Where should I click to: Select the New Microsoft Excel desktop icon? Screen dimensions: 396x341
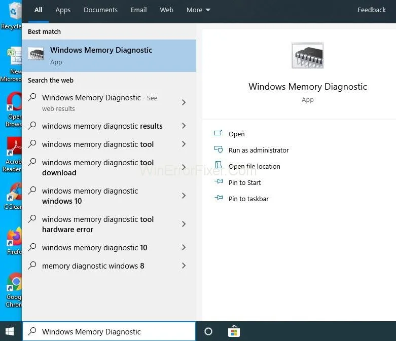point(12,65)
